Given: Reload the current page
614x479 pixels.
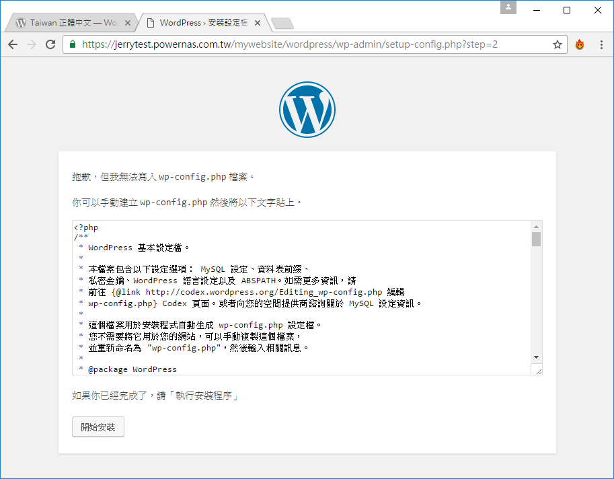Looking at the screenshot, I should [x=50, y=44].
